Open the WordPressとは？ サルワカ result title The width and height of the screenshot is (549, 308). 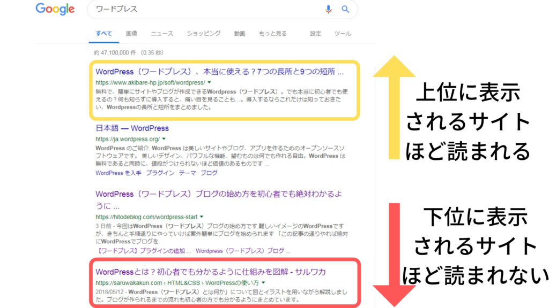[x=210, y=272]
